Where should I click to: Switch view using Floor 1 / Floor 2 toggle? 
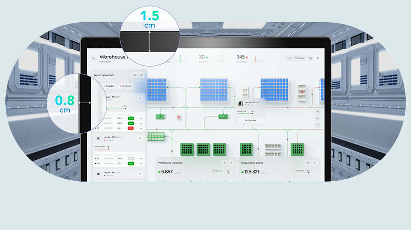[296, 58]
